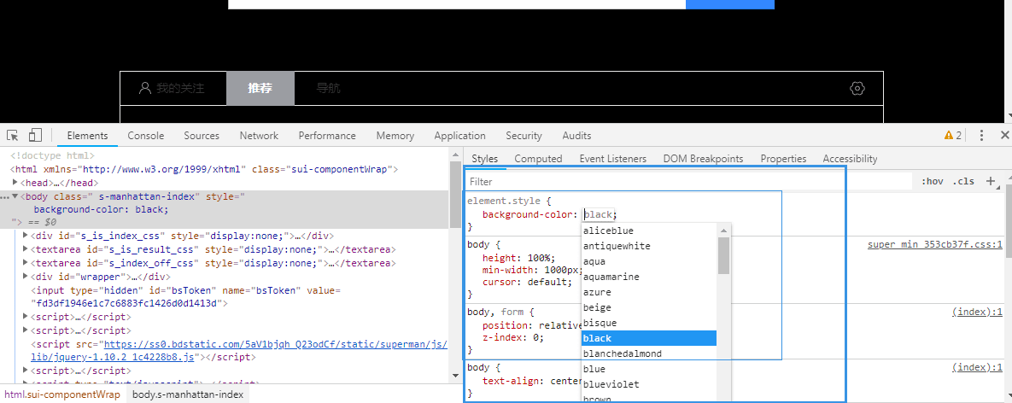Select the 推荐 page tab
Image resolution: width=1012 pixels, height=403 pixels.
(x=260, y=88)
